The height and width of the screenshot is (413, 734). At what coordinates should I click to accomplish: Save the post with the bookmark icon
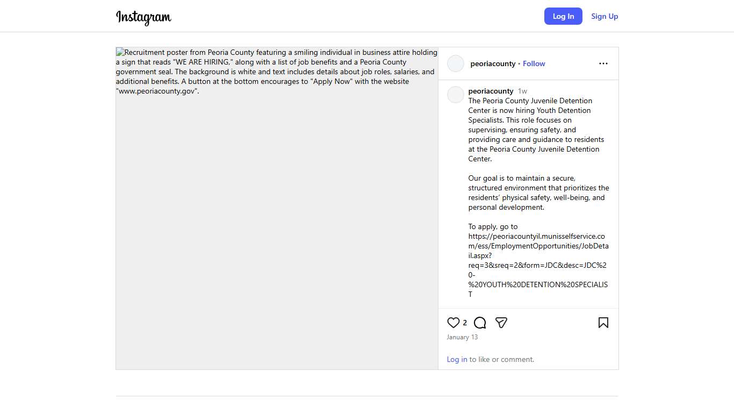coord(603,323)
